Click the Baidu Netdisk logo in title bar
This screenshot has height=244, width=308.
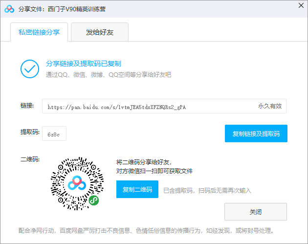click(x=9, y=9)
